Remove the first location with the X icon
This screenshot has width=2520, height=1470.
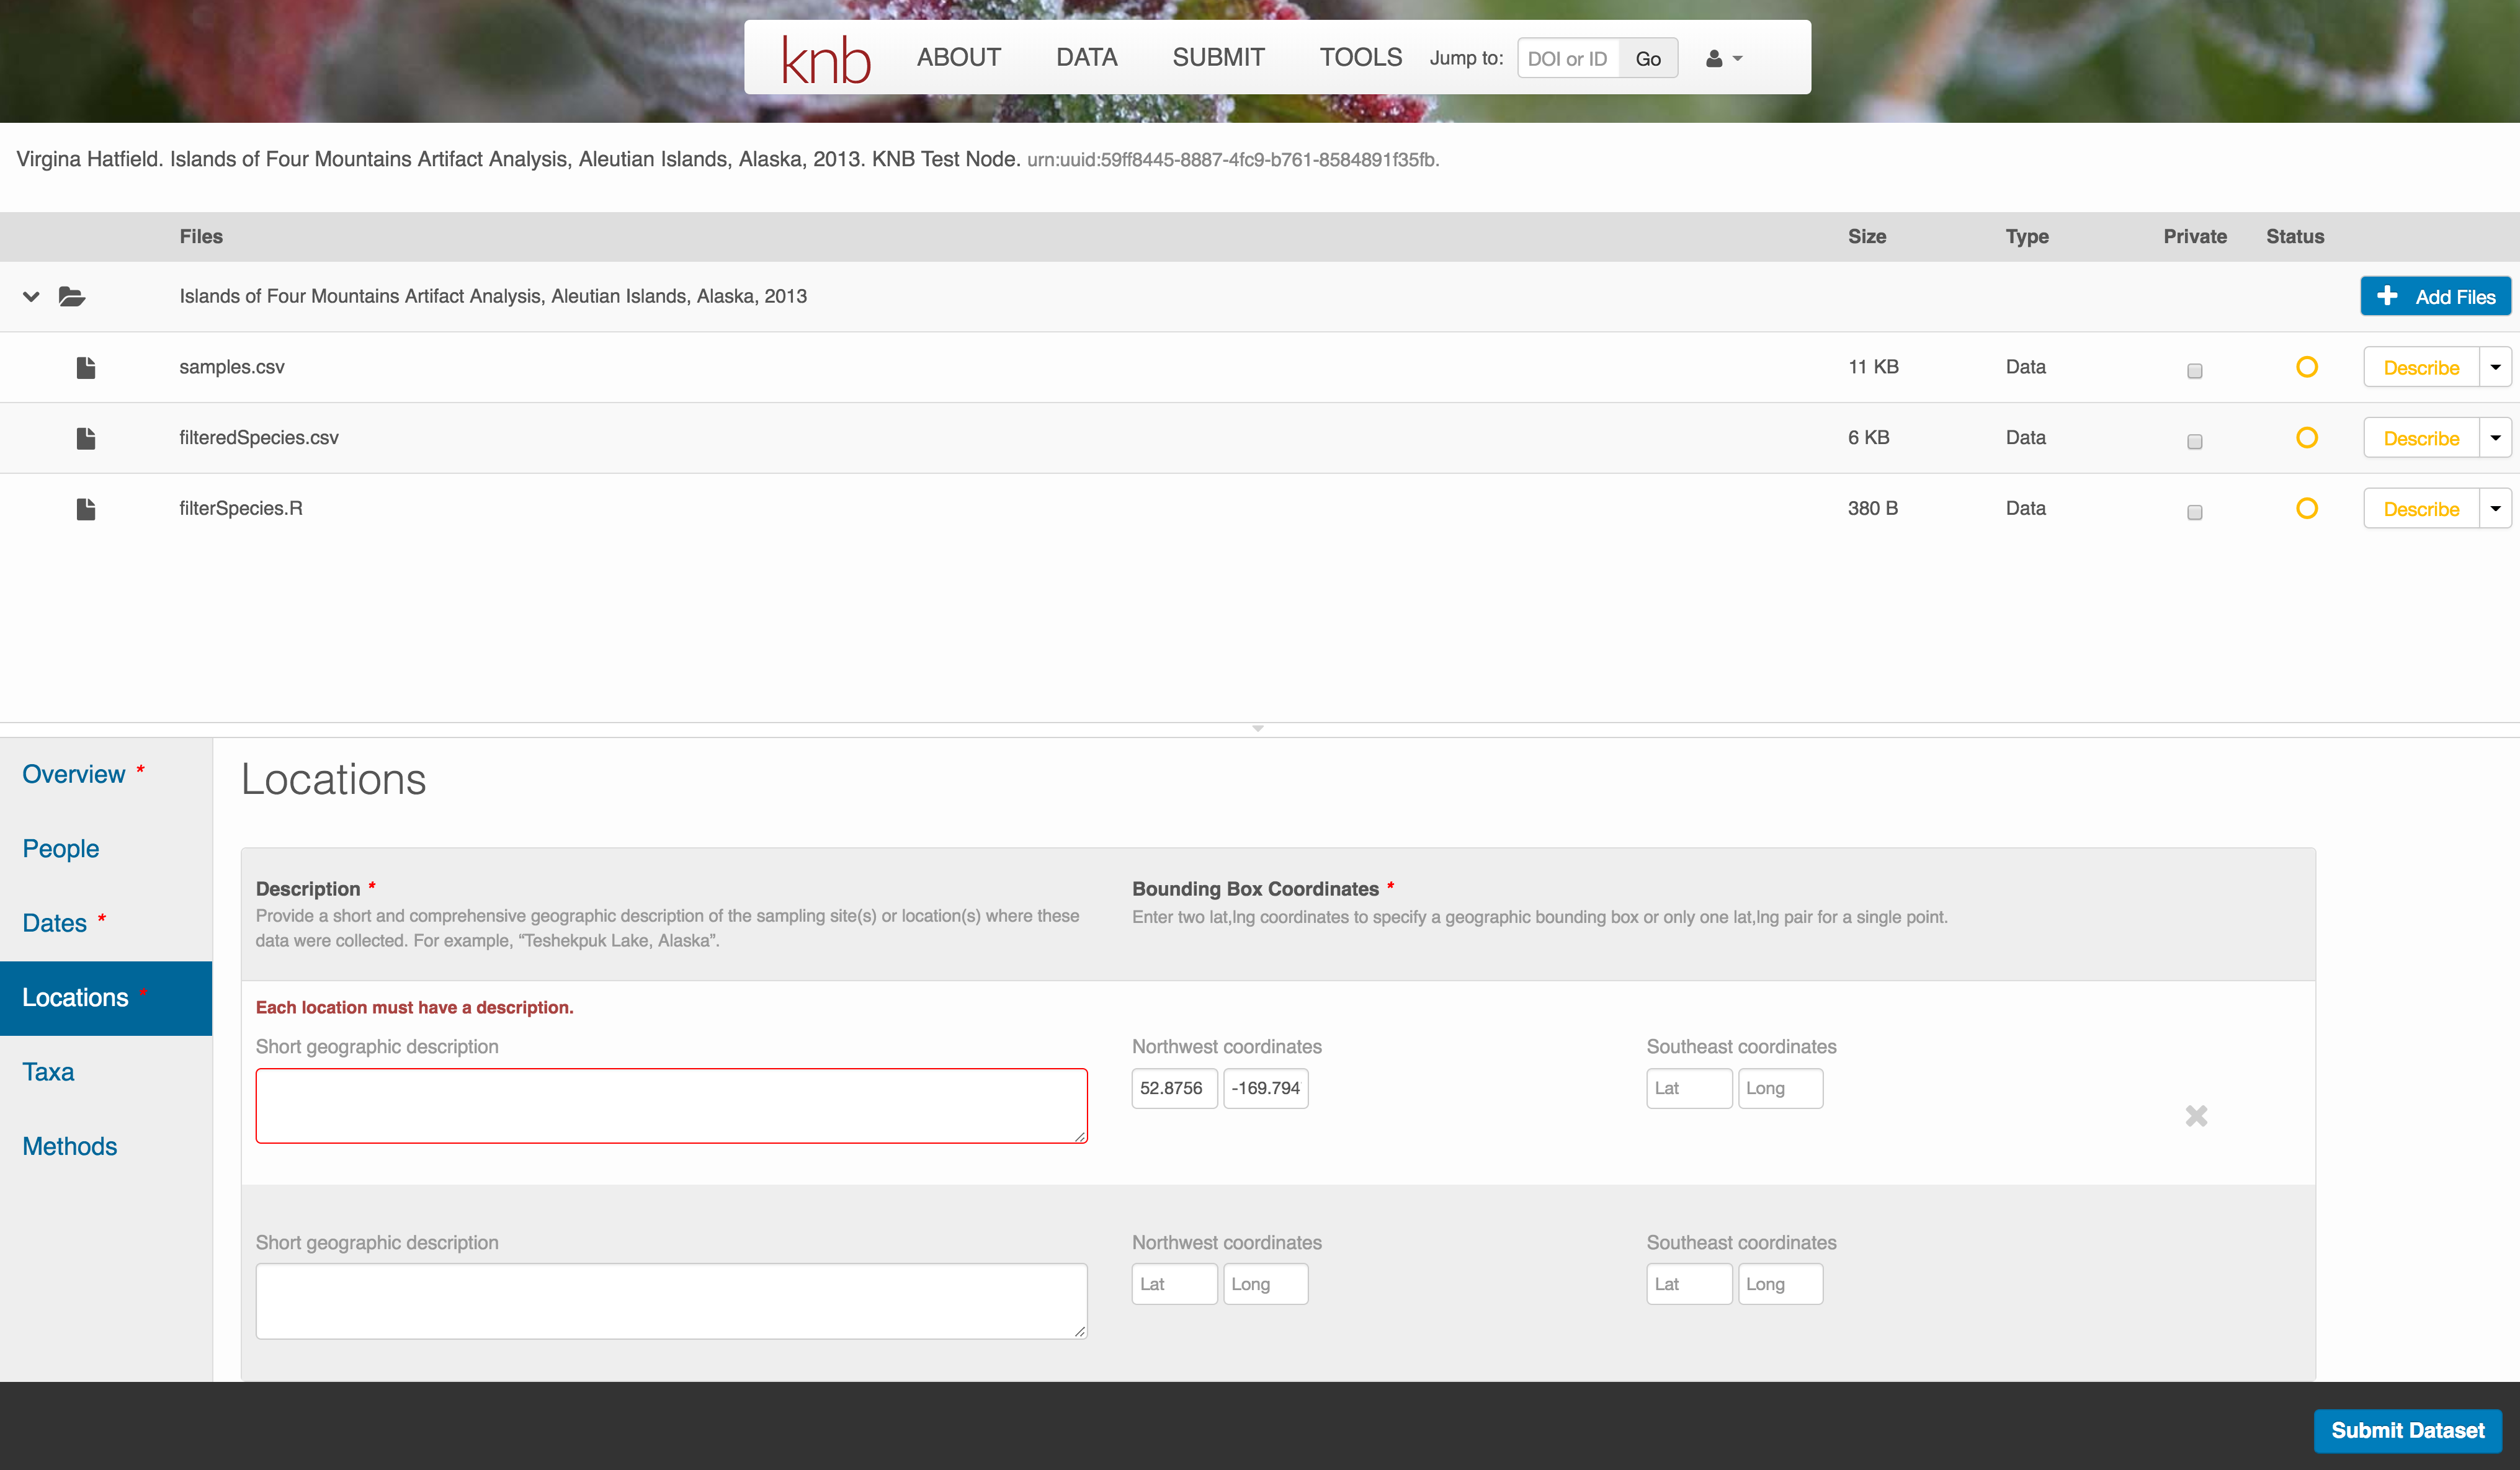click(2196, 1116)
